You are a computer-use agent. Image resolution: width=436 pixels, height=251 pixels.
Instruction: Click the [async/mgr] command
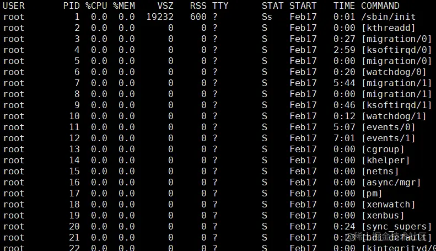[391, 182]
